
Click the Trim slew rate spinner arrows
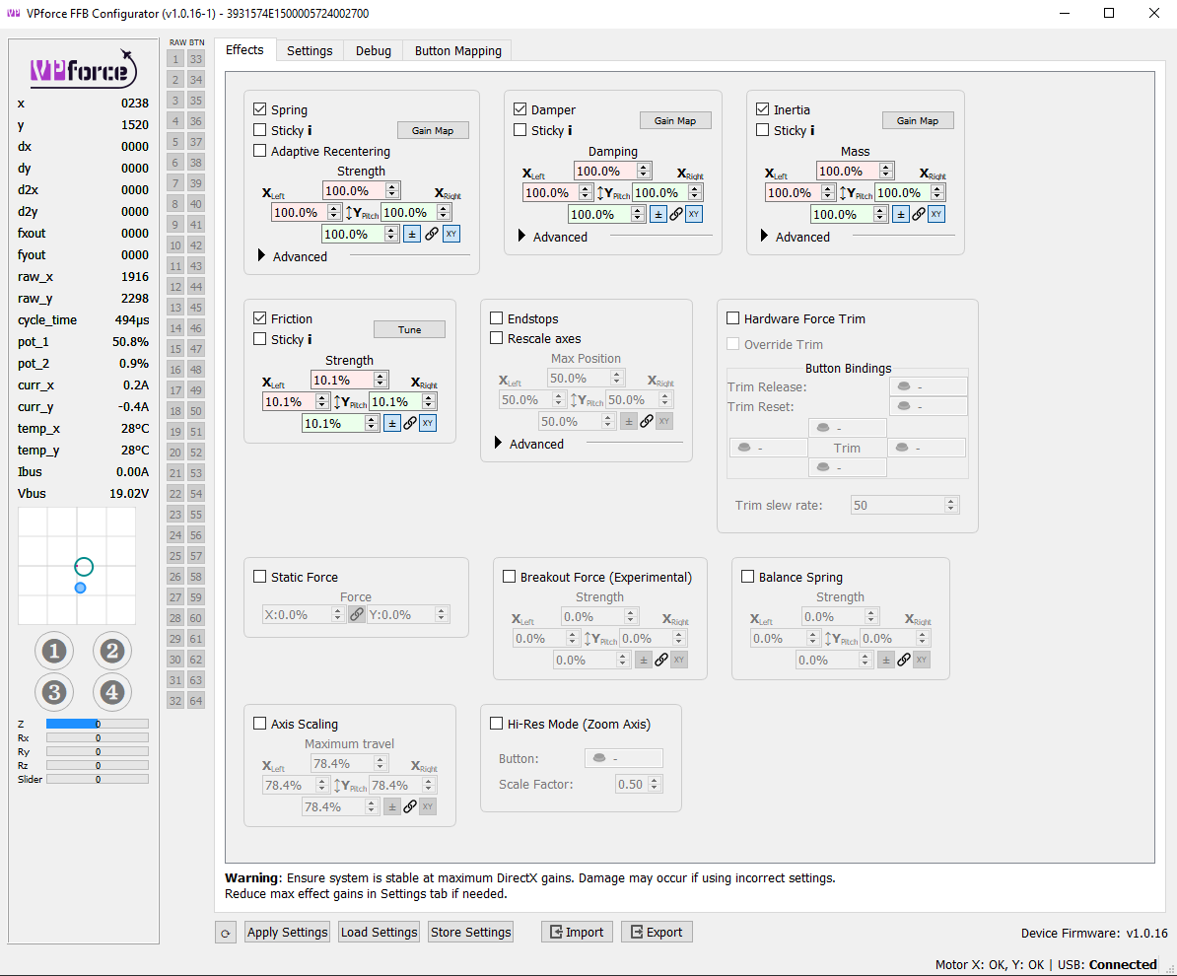(x=950, y=506)
